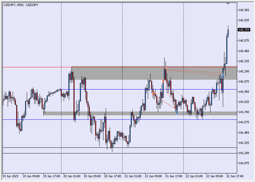Click the 141.950 price axis label
The height and width of the screenshot is (182, 255).
[x=244, y=92]
